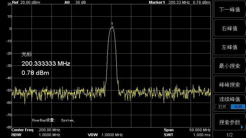Choose the 左峰值 left peak softkey
Screen dimensions: 246x138
pos(229,47)
